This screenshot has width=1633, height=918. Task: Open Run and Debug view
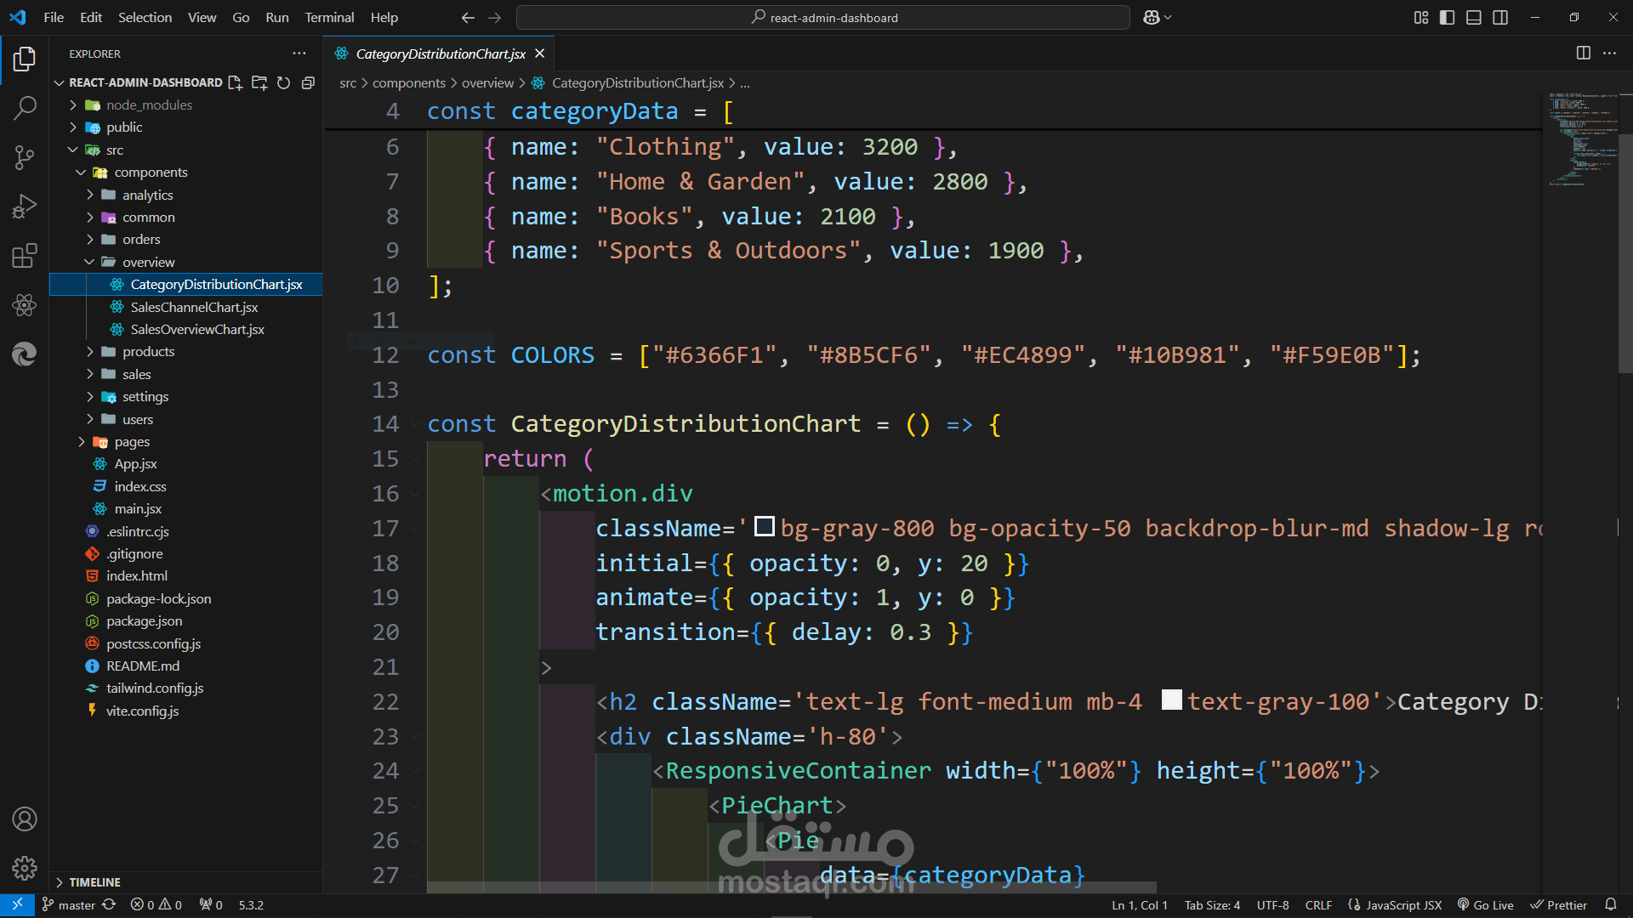click(25, 207)
